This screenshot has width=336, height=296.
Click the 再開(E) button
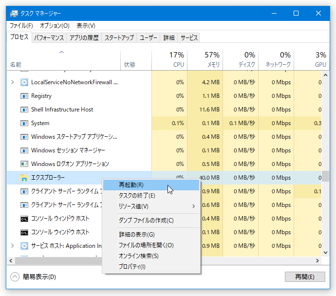click(x=305, y=277)
